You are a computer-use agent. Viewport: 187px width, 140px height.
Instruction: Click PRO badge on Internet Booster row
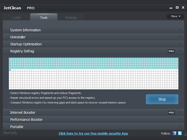[x=171, y=112]
